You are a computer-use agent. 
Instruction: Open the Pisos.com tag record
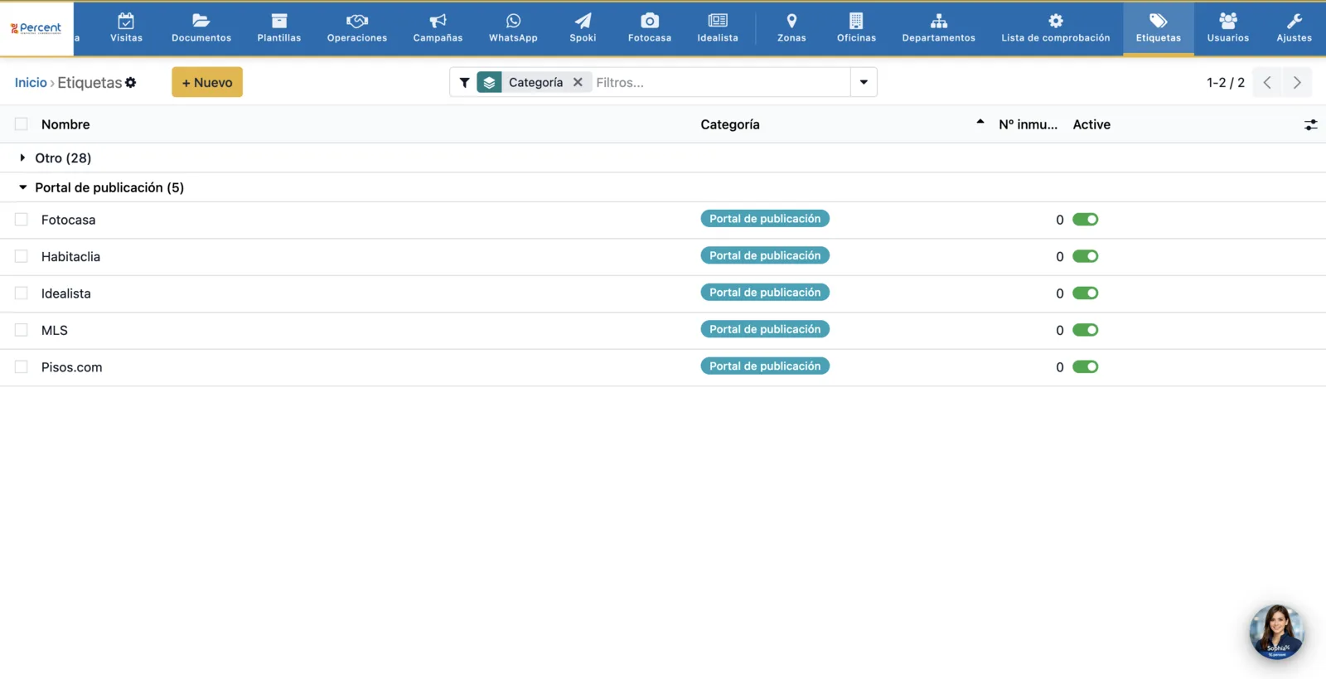[72, 367]
